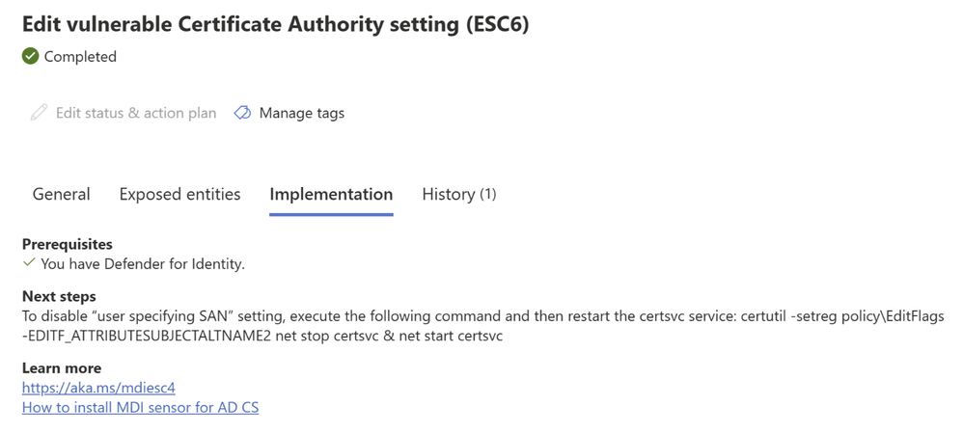Viewport: 963px width, 433px height.
Task: Click the Next steps heading
Action: point(59,297)
